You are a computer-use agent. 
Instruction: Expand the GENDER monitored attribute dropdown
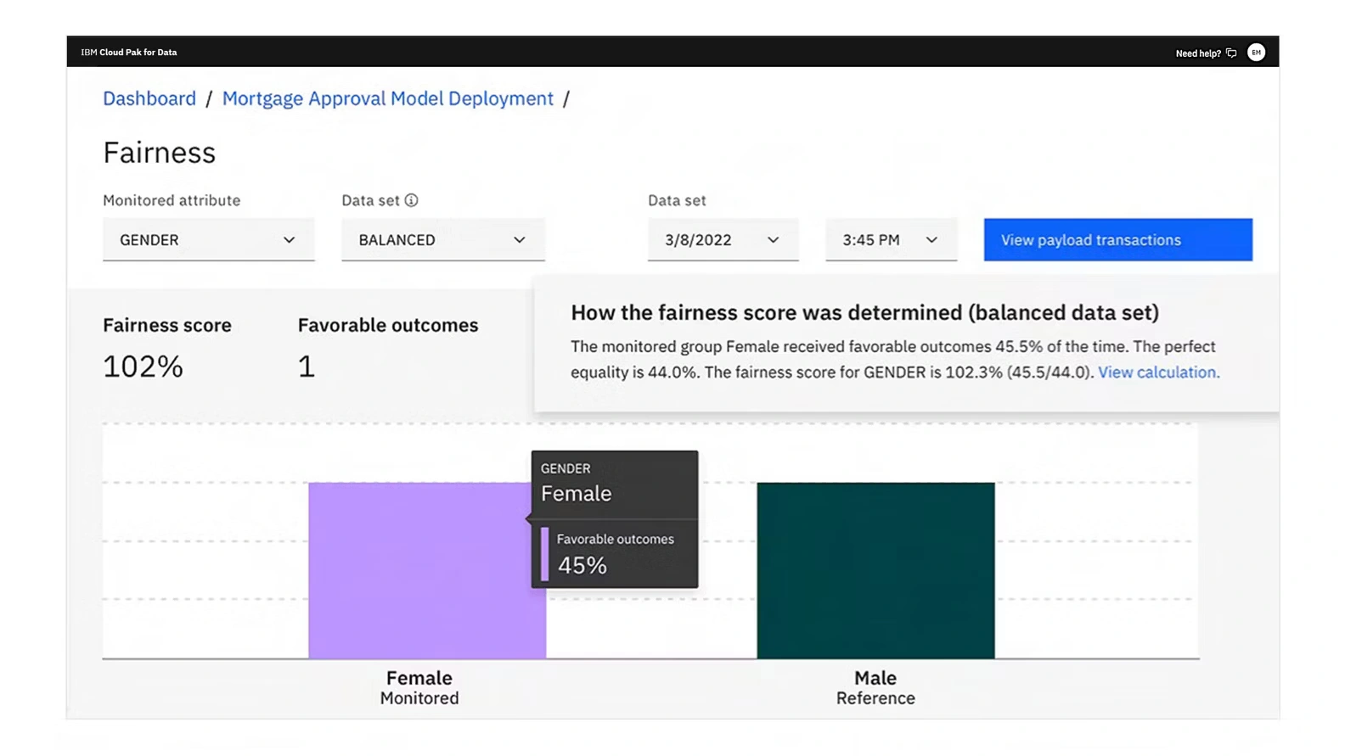(208, 240)
